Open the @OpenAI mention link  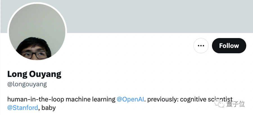(130, 99)
